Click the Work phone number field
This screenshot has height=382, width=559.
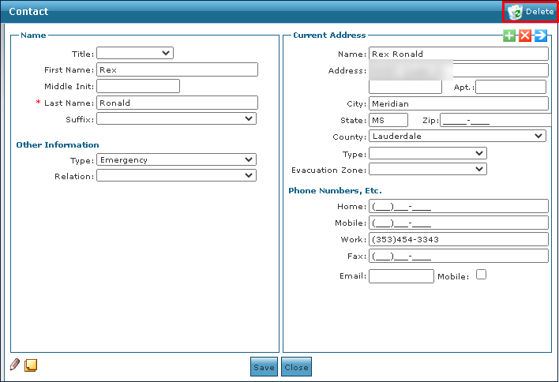[x=458, y=239]
